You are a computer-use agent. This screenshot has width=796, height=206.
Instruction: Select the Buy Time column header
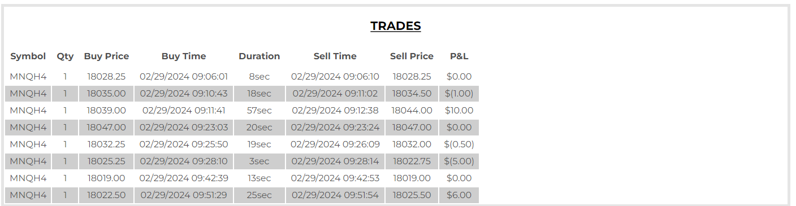pos(184,56)
